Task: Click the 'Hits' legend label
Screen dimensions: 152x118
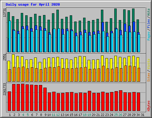Action: pyautogui.click(x=149, y=12)
